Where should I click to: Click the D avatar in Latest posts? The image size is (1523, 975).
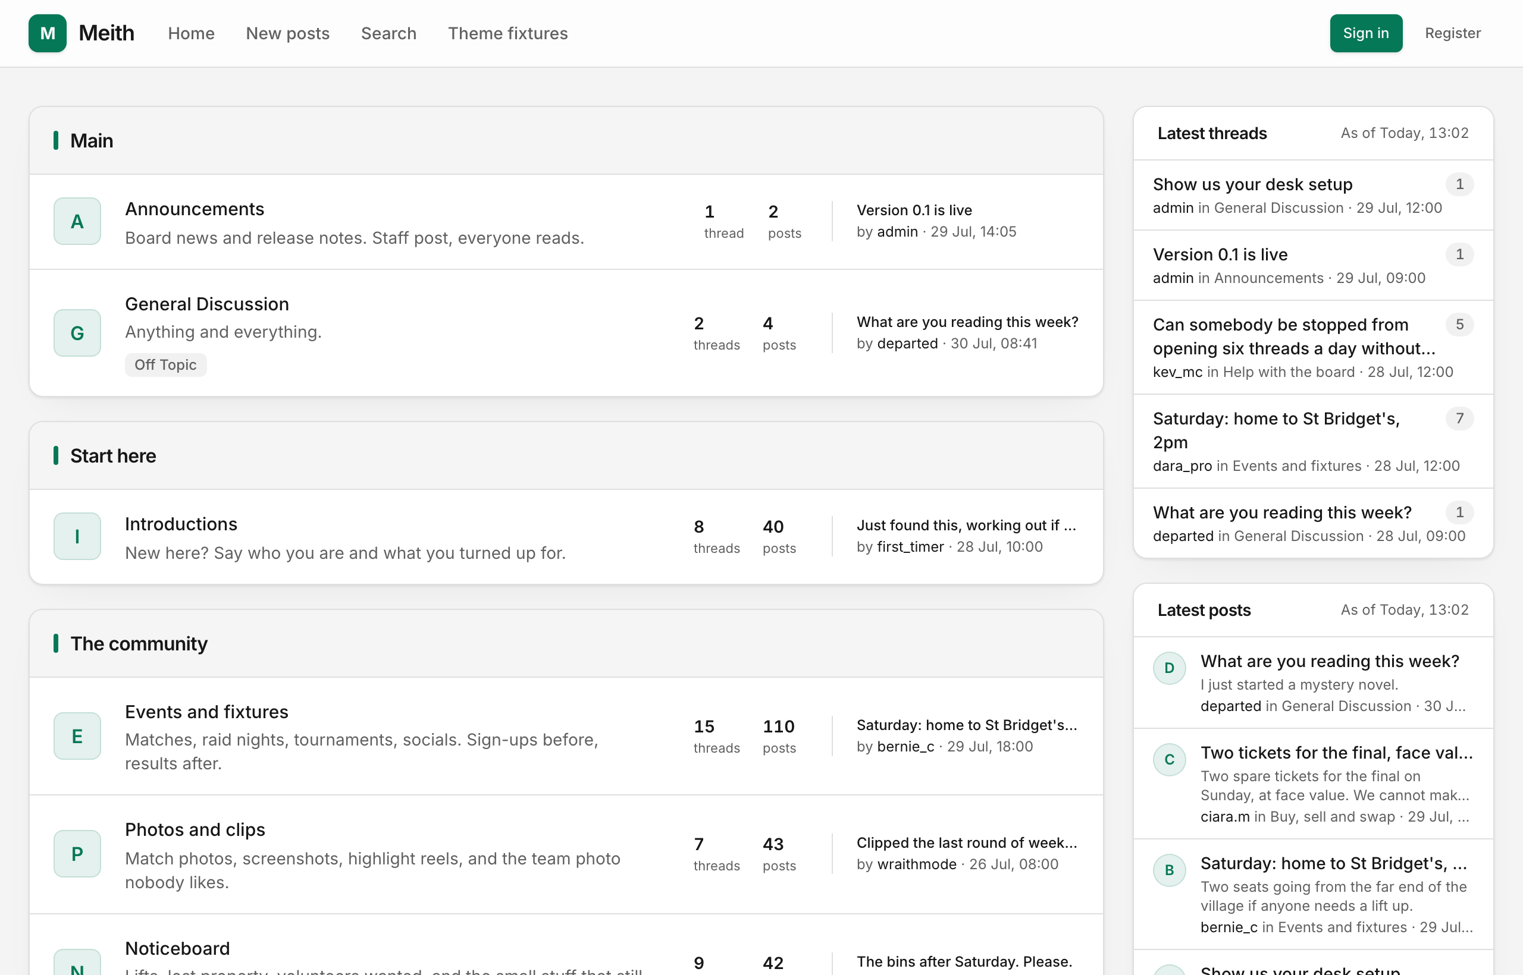1170,668
